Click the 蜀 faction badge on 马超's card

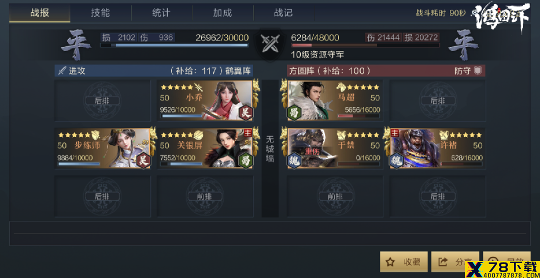click(294, 112)
